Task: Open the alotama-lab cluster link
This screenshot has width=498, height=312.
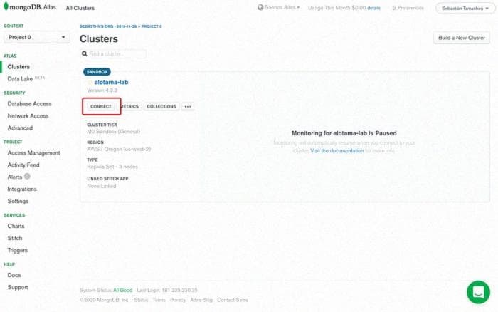Action: 111,82
